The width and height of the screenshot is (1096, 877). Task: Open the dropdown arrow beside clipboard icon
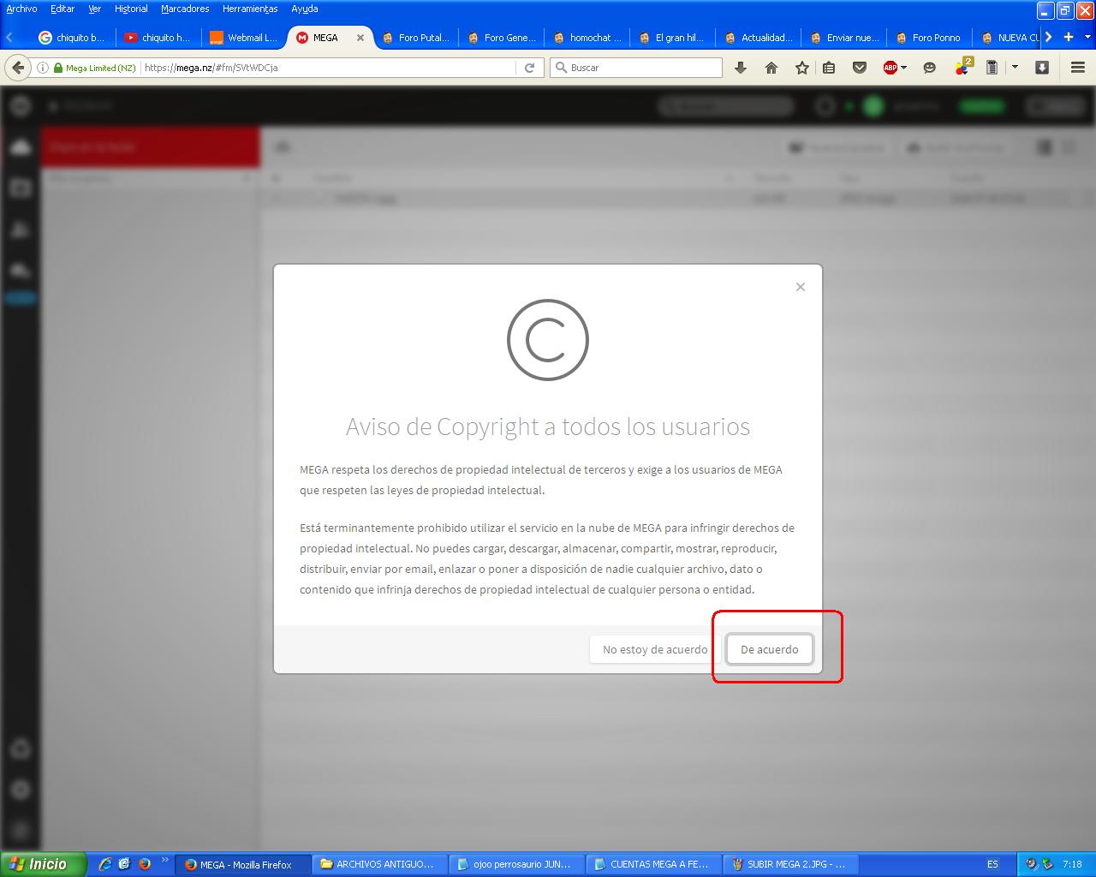(x=1016, y=67)
